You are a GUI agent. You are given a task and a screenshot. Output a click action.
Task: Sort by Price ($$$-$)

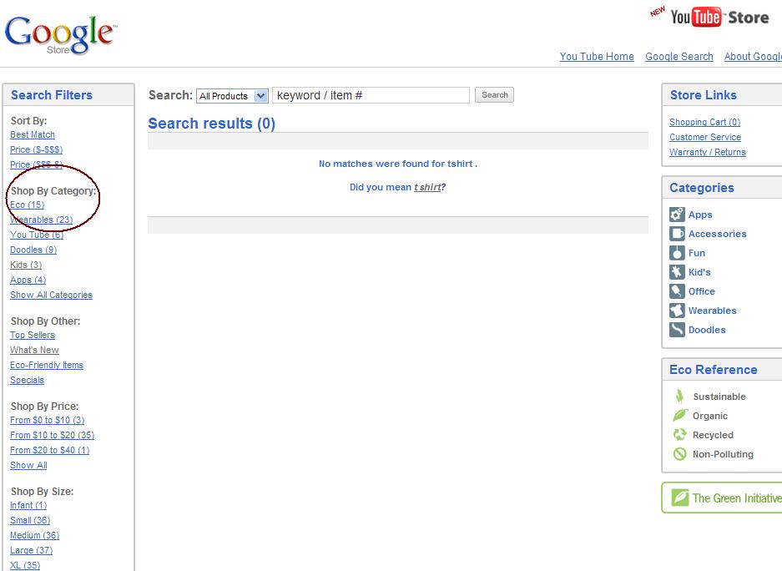[37, 164]
